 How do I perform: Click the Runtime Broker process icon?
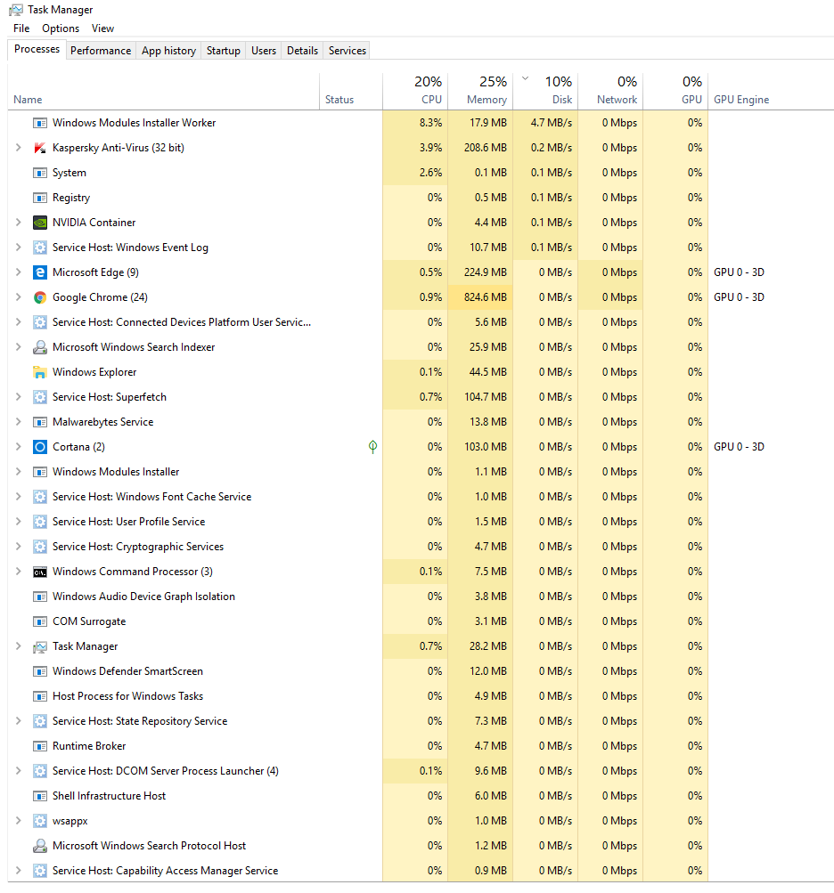click(x=40, y=746)
